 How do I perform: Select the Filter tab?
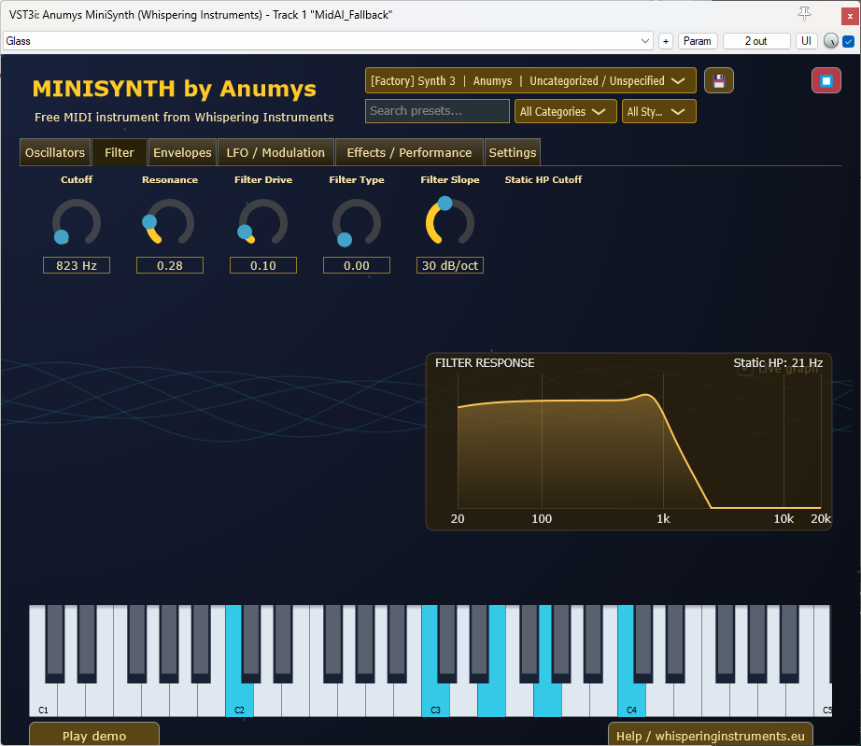pos(120,152)
